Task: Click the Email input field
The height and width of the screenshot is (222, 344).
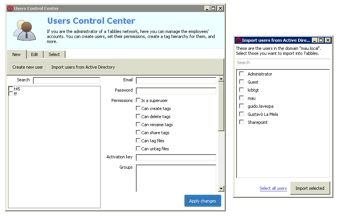Action: pos(176,81)
